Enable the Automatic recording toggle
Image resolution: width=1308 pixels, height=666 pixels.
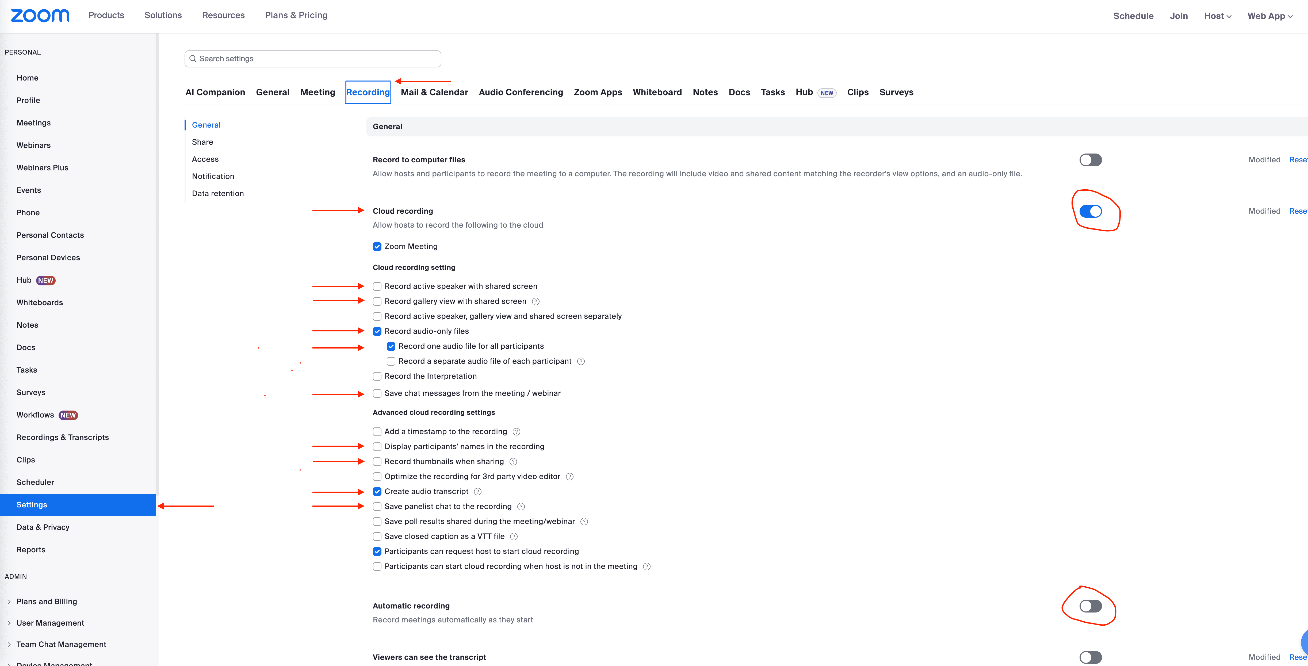tap(1090, 606)
